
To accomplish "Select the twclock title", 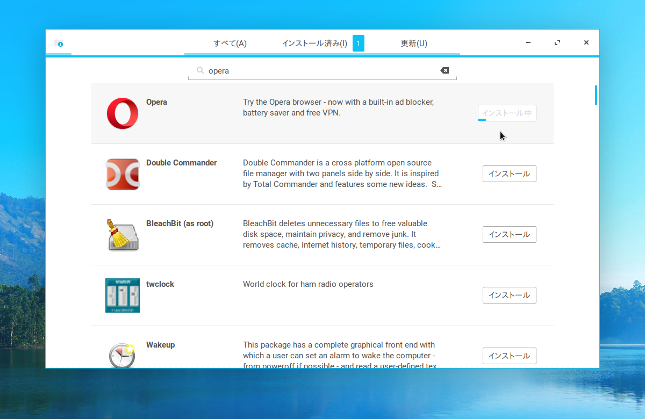I will pos(160,284).
